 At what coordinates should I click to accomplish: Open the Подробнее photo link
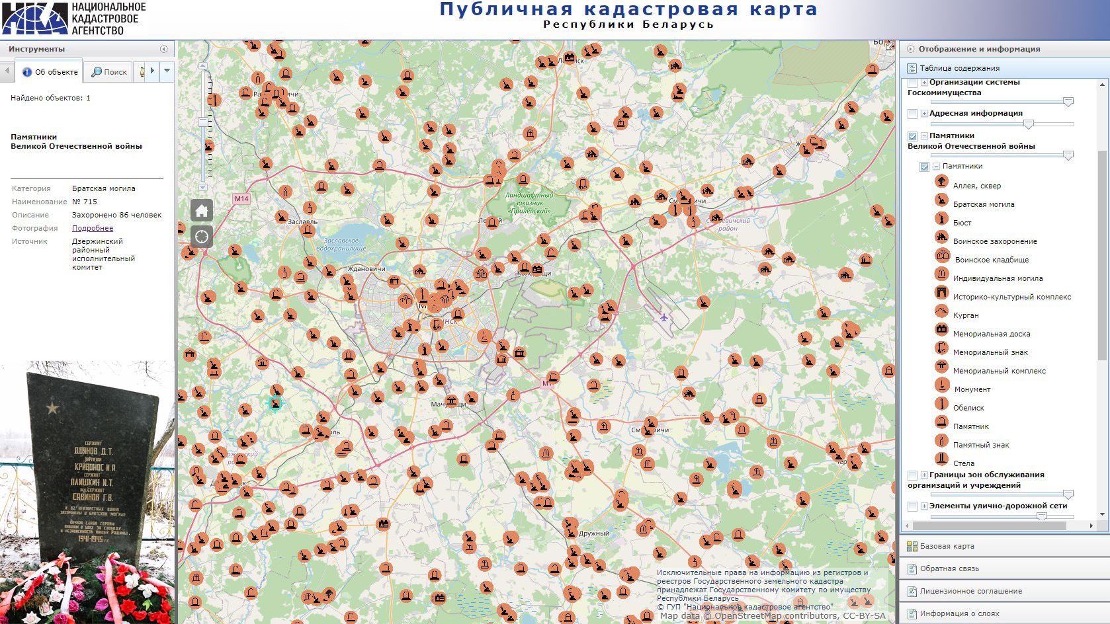tap(93, 228)
